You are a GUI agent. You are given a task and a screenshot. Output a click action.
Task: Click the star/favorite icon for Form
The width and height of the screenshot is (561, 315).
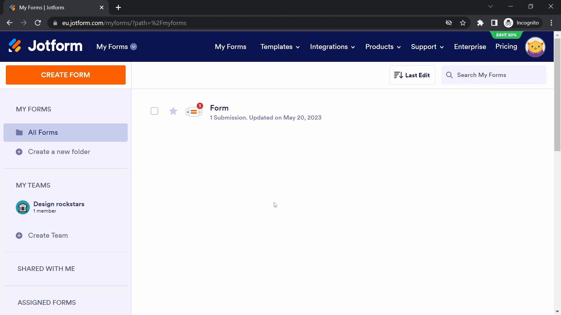174,111
